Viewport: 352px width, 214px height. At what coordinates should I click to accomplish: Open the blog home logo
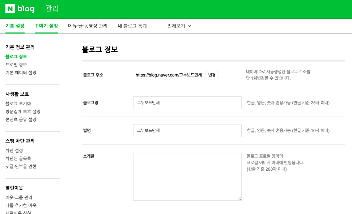[x=26, y=9]
